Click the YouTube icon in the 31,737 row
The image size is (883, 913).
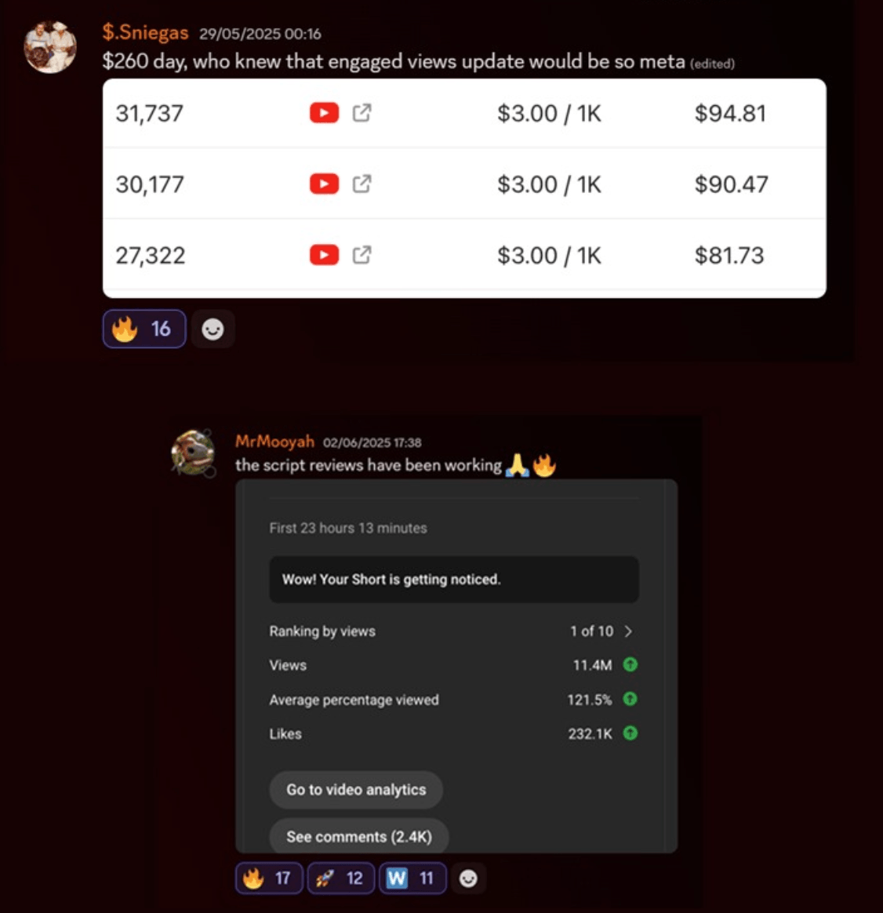[x=324, y=112]
